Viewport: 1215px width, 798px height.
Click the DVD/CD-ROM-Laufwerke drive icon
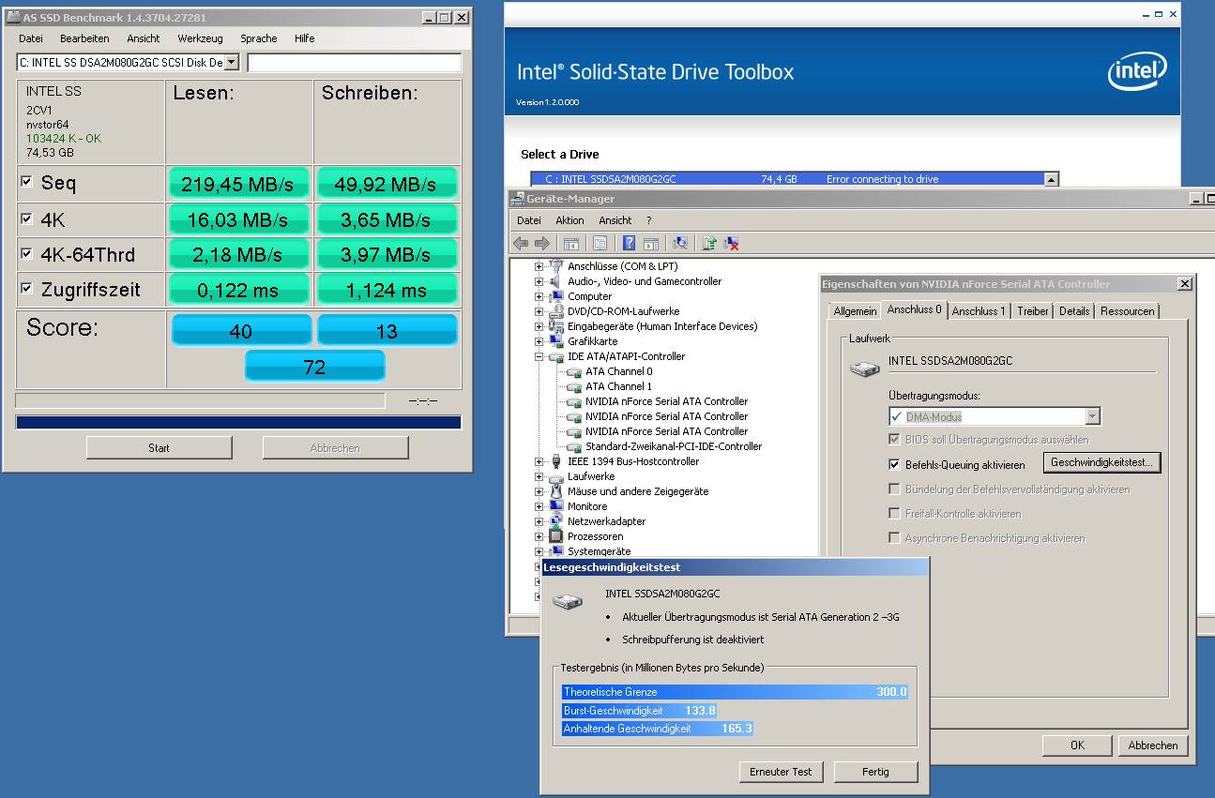(x=555, y=311)
